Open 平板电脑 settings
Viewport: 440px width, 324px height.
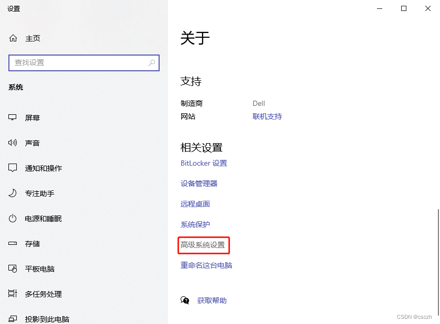coord(39,269)
